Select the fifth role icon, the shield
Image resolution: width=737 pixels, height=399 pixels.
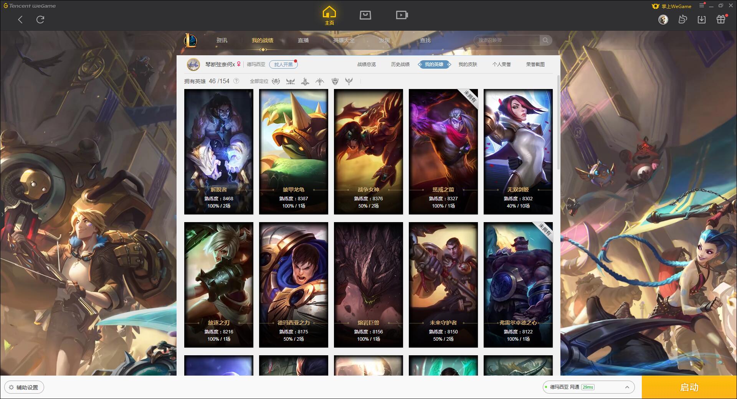click(x=335, y=81)
